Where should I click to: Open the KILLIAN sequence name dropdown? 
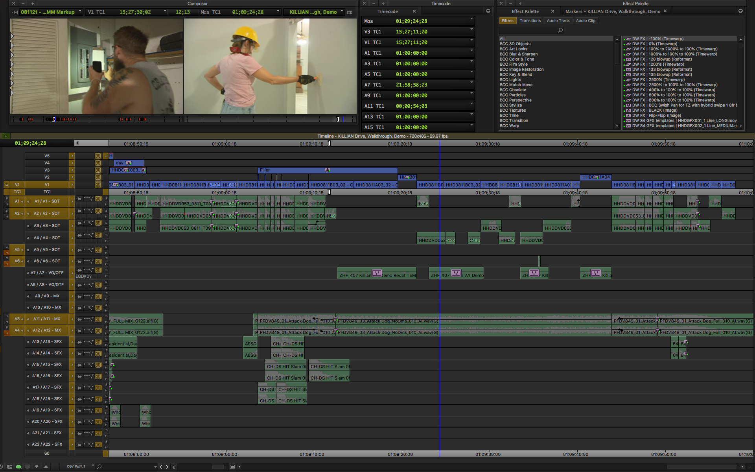pyautogui.click(x=342, y=11)
